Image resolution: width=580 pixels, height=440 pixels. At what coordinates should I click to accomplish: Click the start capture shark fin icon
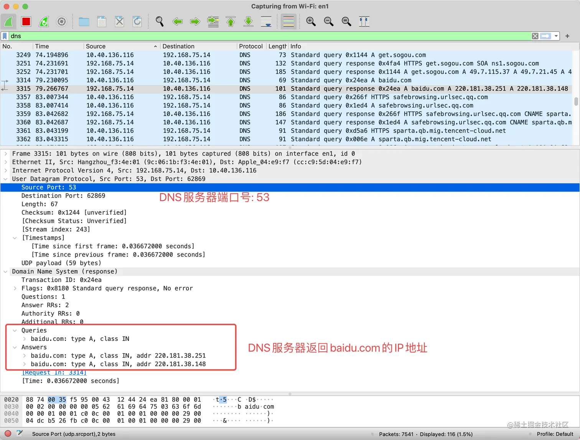(x=8, y=22)
